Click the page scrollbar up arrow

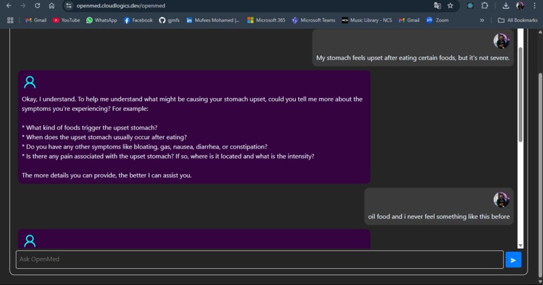tap(540, 32)
